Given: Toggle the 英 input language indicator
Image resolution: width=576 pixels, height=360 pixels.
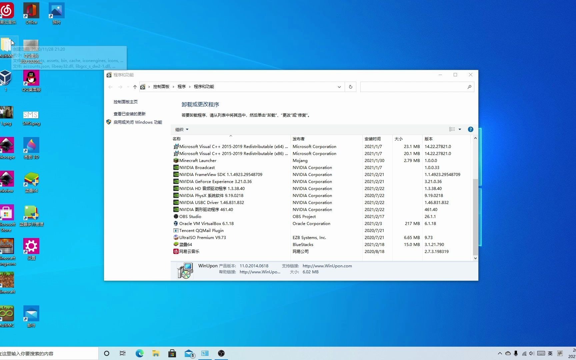Looking at the screenshot, I should coord(550,353).
